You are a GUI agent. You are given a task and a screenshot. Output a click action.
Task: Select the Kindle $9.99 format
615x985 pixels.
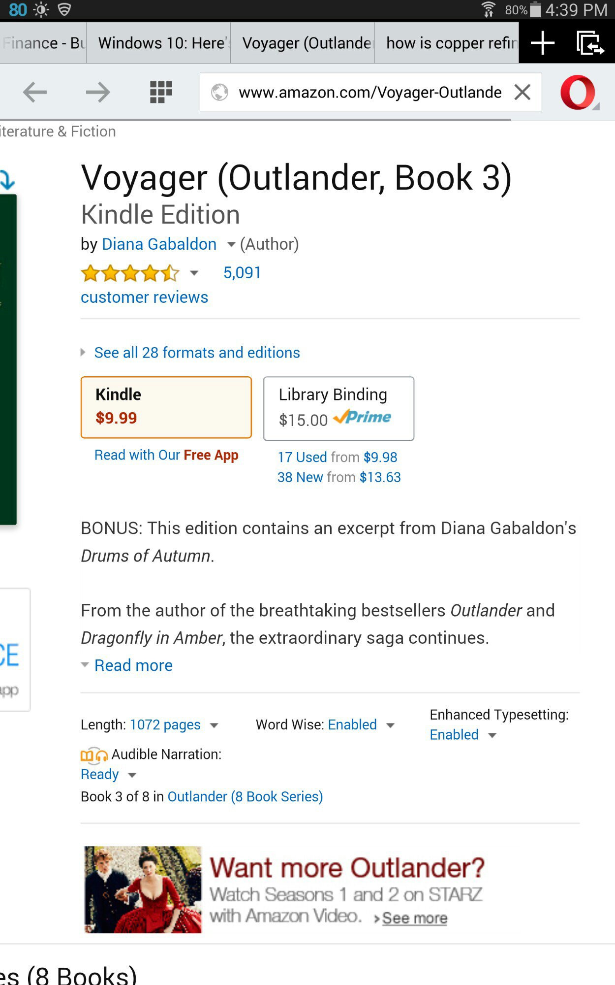click(166, 407)
